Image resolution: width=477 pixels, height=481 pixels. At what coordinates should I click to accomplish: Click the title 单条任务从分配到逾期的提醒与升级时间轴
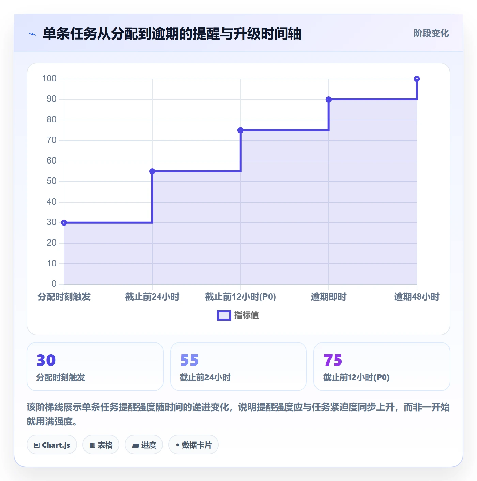(172, 34)
